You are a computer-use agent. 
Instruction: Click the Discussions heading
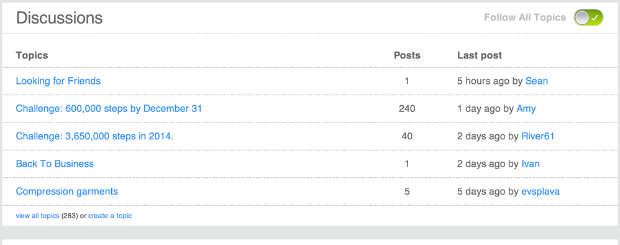pos(59,18)
